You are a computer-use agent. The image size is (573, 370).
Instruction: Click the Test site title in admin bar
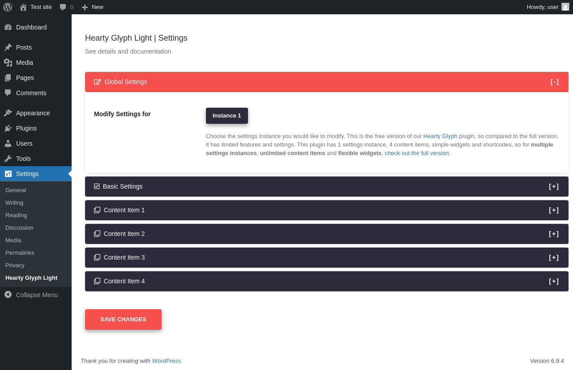click(41, 7)
